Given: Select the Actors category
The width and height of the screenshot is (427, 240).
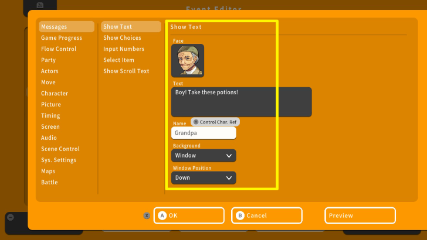Looking at the screenshot, I should (x=49, y=71).
